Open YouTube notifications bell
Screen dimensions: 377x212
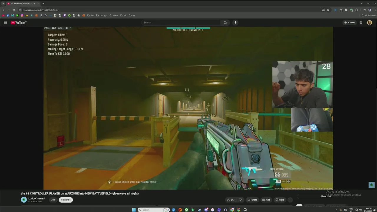click(361, 23)
